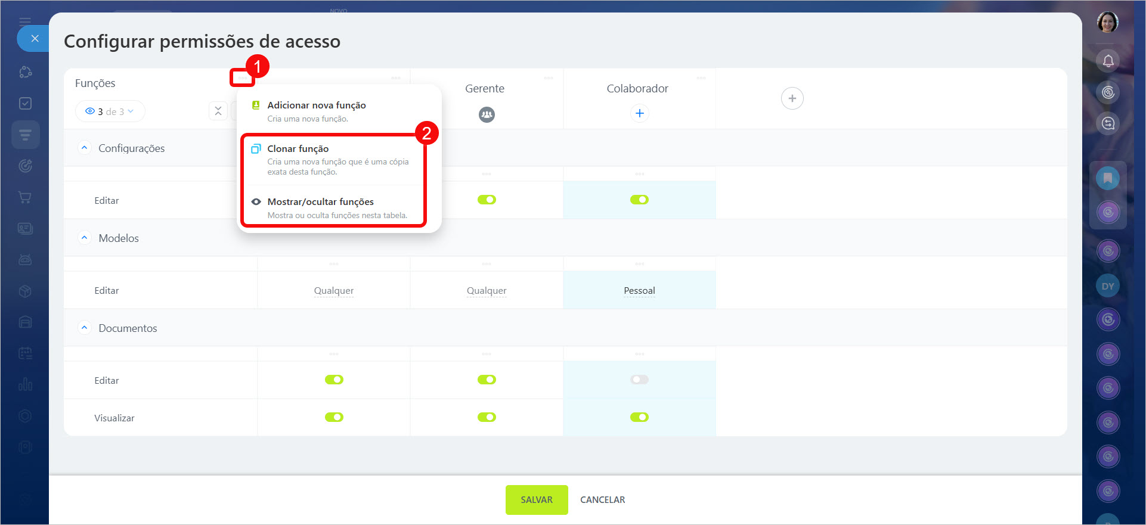Collapse the Configurações section
This screenshot has width=1146, height=525.
(84, 148)
